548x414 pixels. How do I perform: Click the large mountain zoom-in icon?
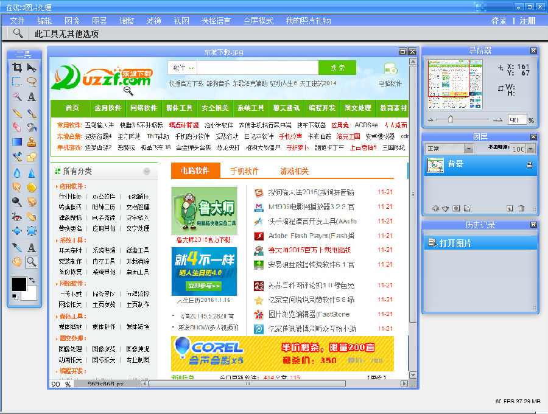(497, 120)
